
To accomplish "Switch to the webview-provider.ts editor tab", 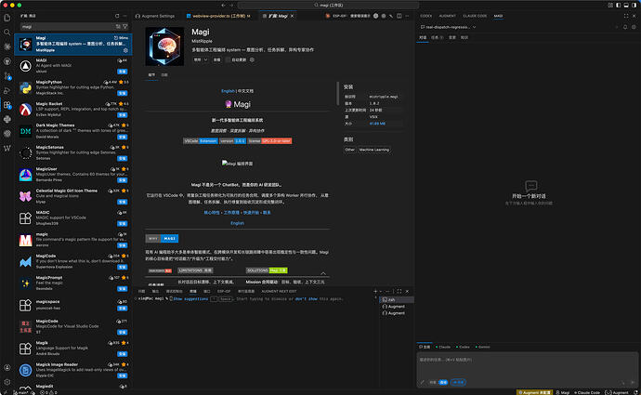I will click(x=218, y=16).
